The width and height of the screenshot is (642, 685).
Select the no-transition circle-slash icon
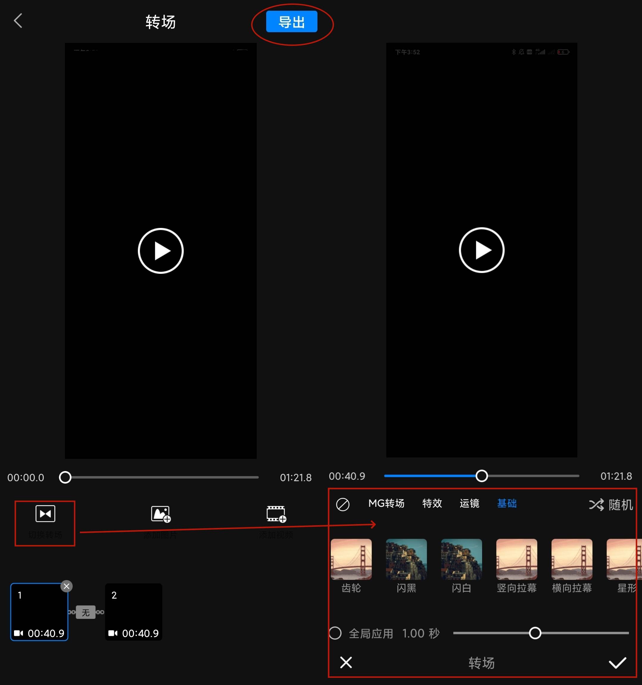coord(343,504)
